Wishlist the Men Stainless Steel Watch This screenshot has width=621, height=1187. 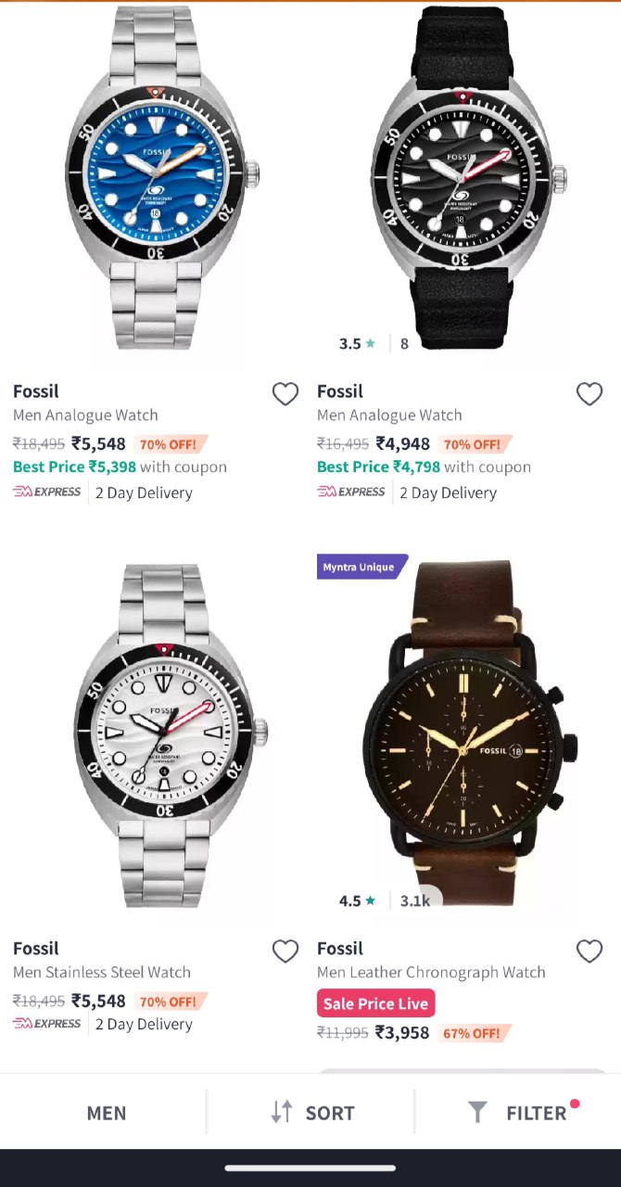click(x=285, y=951)
